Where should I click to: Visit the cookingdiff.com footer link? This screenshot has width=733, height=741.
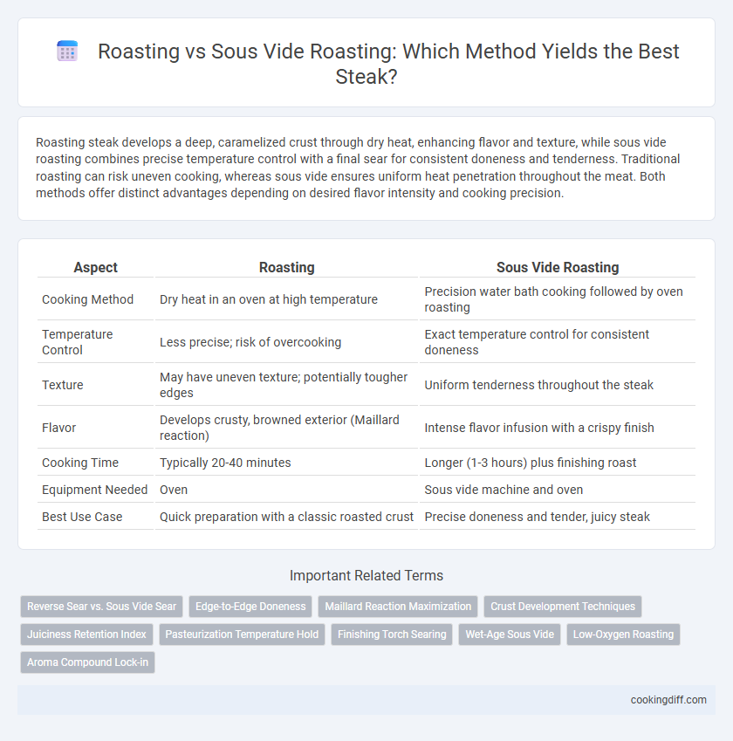(x=668, y=700)
